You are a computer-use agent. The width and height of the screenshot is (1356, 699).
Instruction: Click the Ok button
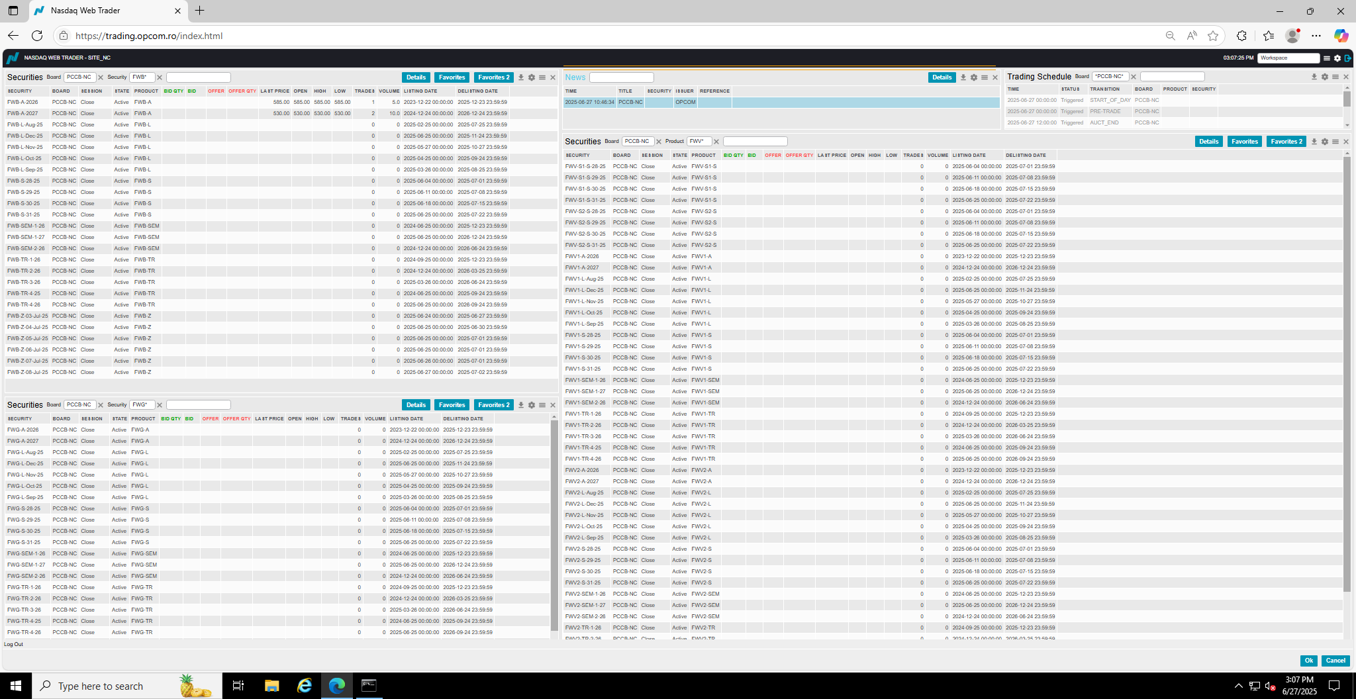click(x=1309, y=661)
